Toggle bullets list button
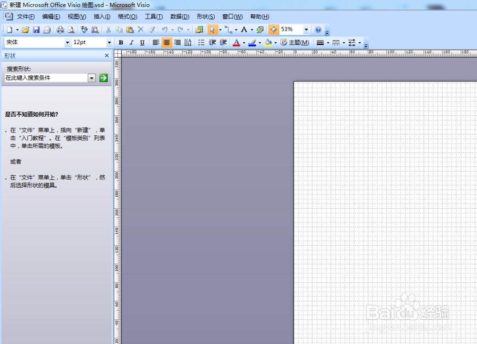The height and width of the screenshot is (344, 477). point(201,42)
